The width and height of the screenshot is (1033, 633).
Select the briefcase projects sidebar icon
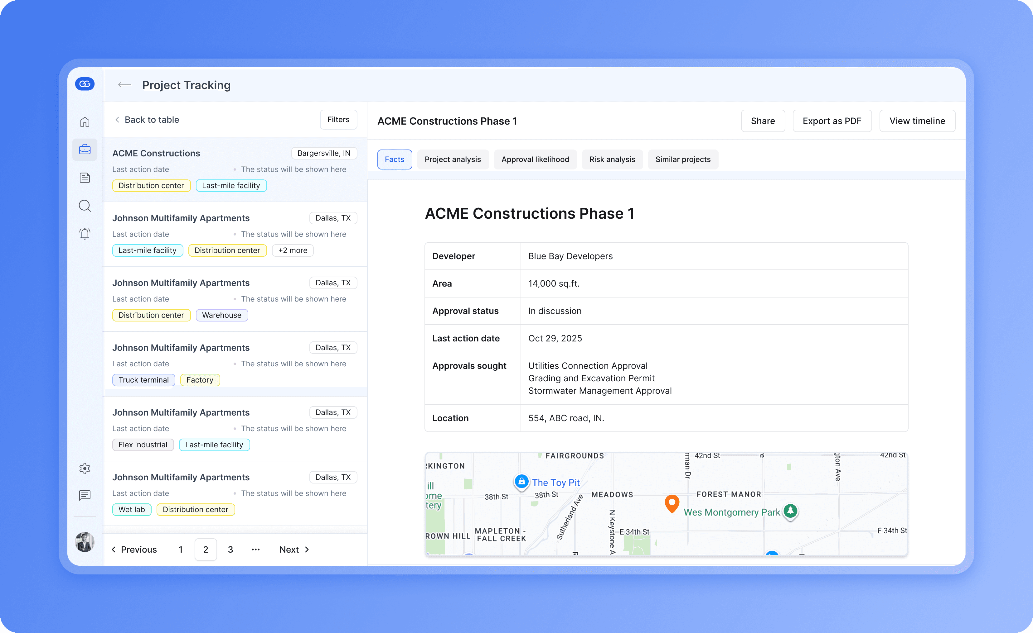click(85, 150)
